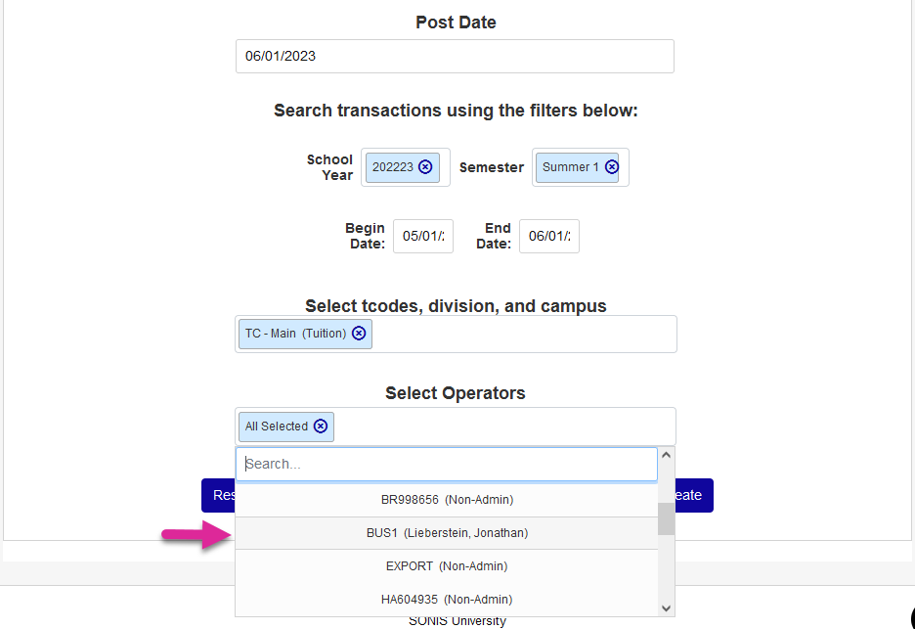Click the operator Search field

(447, 465)
